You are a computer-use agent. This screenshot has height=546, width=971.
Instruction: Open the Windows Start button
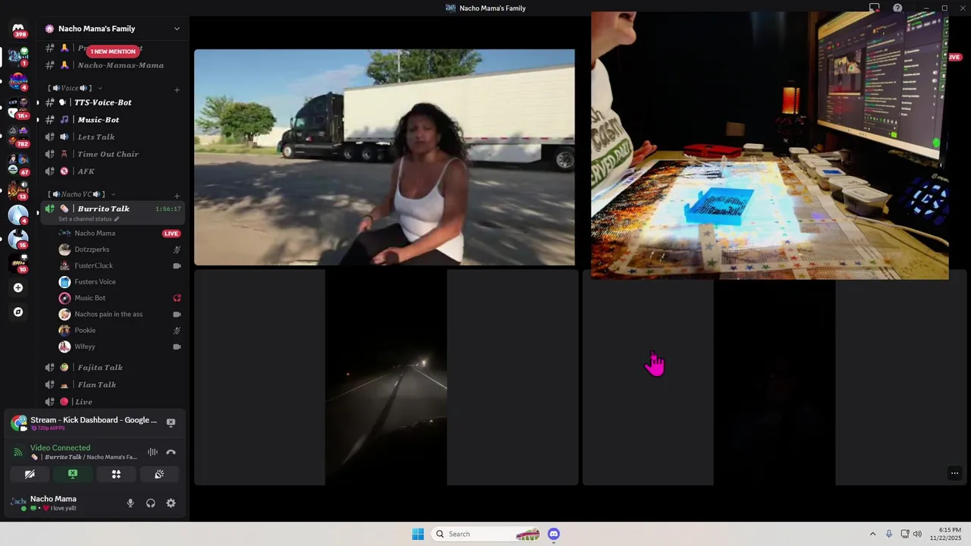(x=418, y=534)
